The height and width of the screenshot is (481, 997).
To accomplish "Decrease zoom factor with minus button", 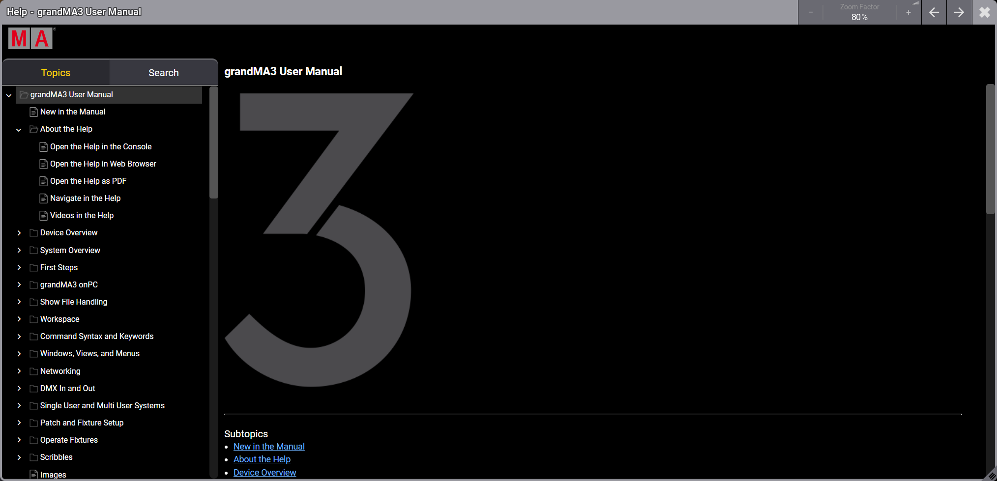I will [x=811, y=12].
